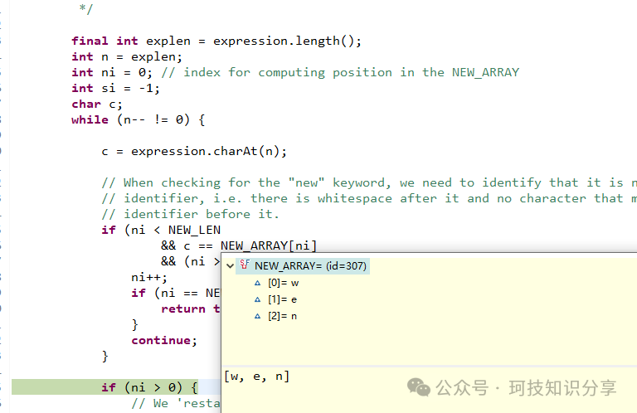Click the [w, e, n] detail value text
Viewport: 637px width, 413px height.
(257, 377)
